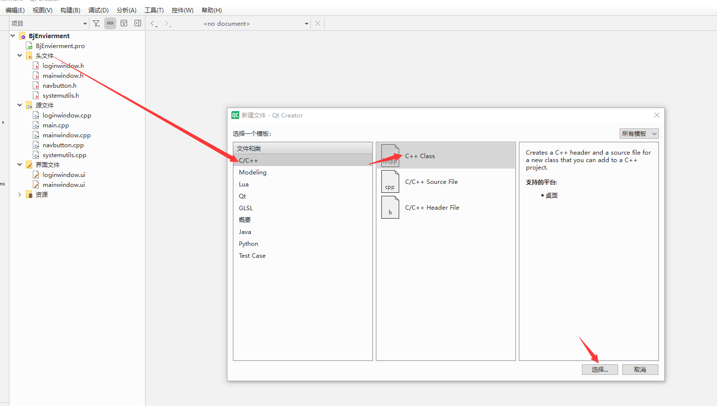717x406 pixels.
Task: Open the 帮助(H) menu
Action: [212, 10]
